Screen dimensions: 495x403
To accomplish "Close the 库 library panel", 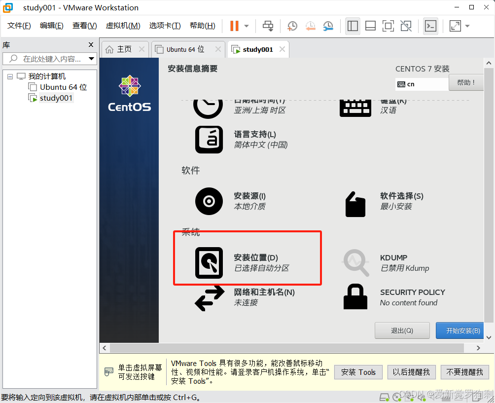I will [91, 45].
